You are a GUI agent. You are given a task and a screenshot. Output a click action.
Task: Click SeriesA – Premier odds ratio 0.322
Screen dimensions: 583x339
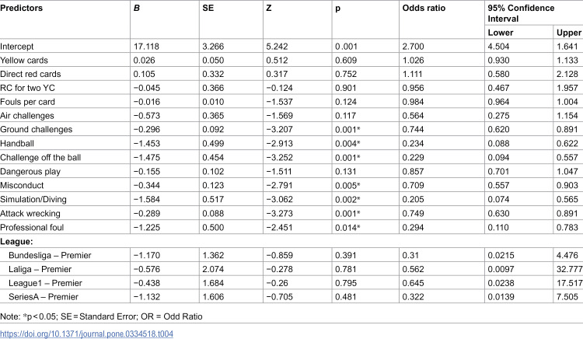(x=413, y=297)
